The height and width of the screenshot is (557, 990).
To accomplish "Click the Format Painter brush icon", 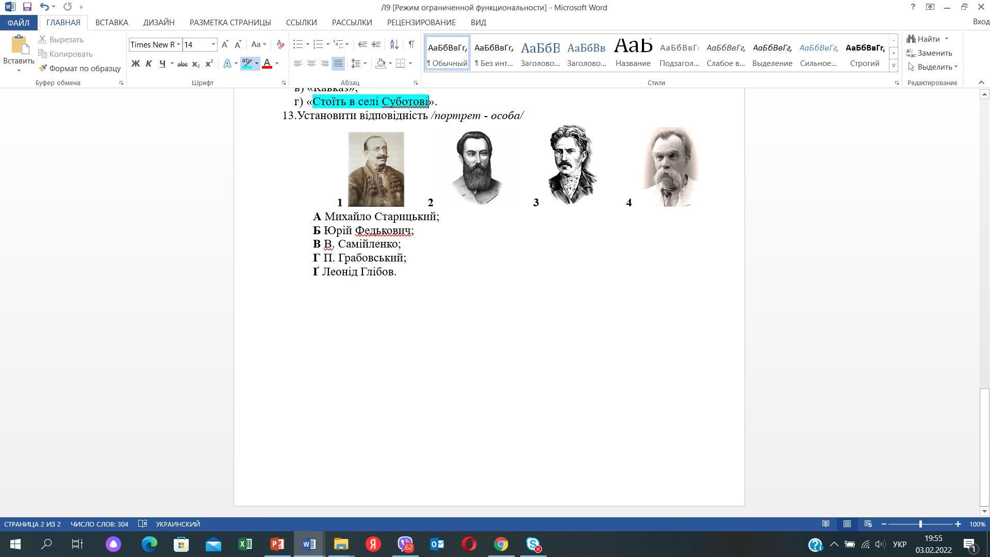I will [x=43, y=68].
